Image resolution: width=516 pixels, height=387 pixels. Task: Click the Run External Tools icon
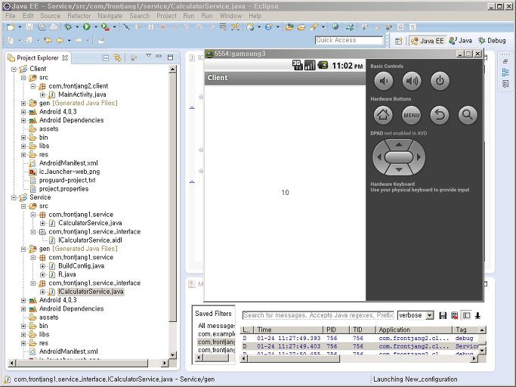coord(105,27)
